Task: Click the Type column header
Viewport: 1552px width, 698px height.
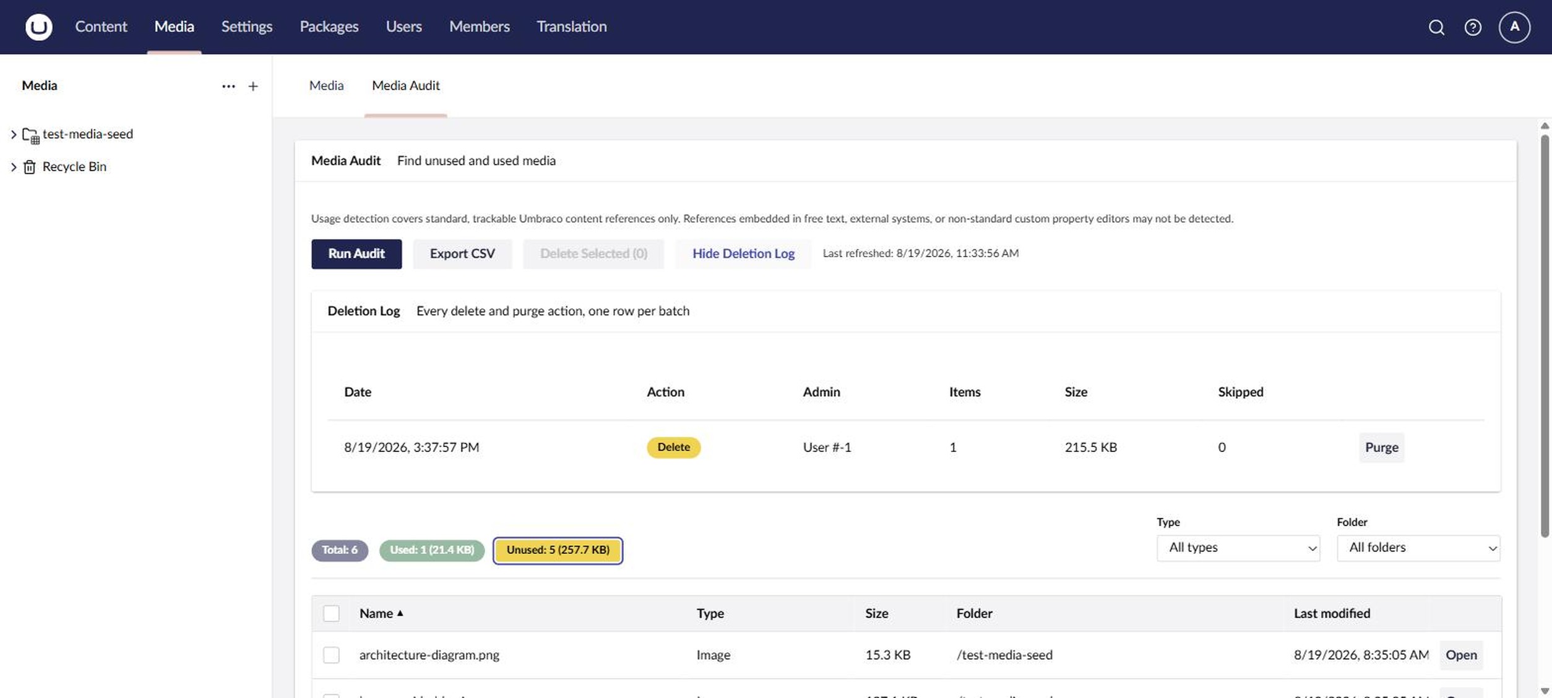Action: click(710, 613)
